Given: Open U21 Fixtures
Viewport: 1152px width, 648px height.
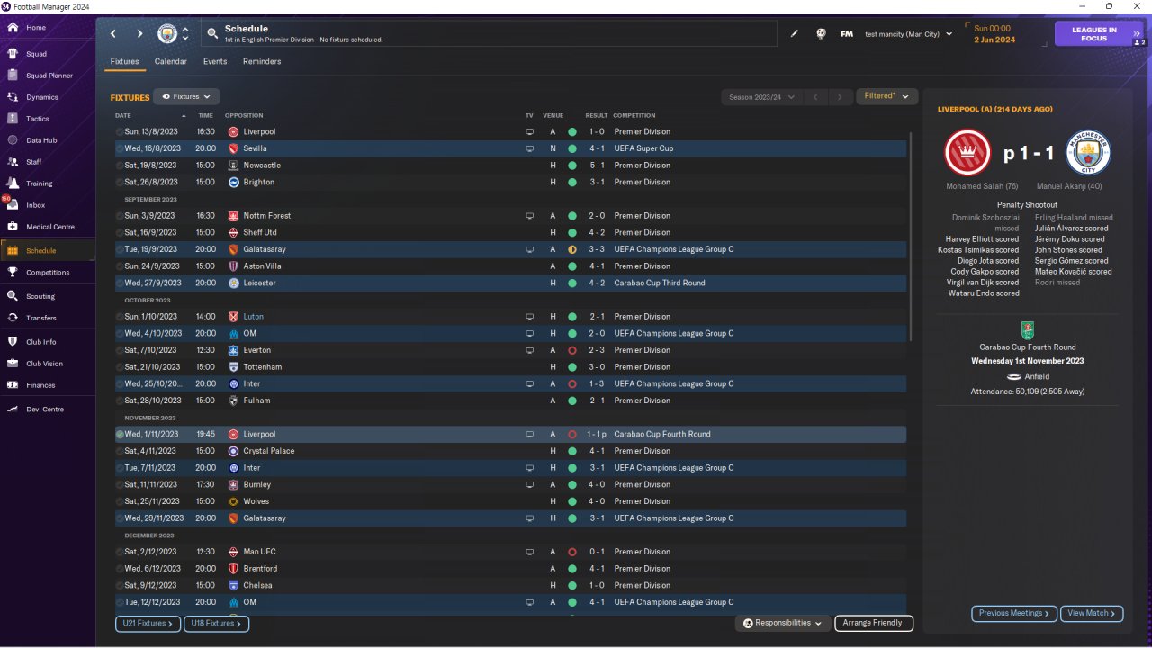Looking at the screenshot, I should tap(148, 623).
